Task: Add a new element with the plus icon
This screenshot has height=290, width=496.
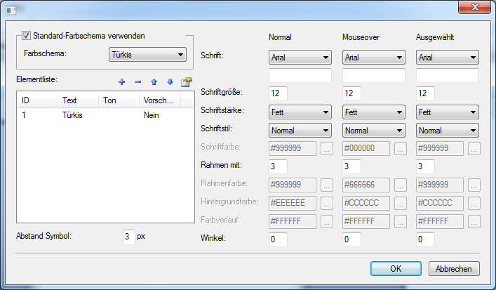Action: click(122, 82)
